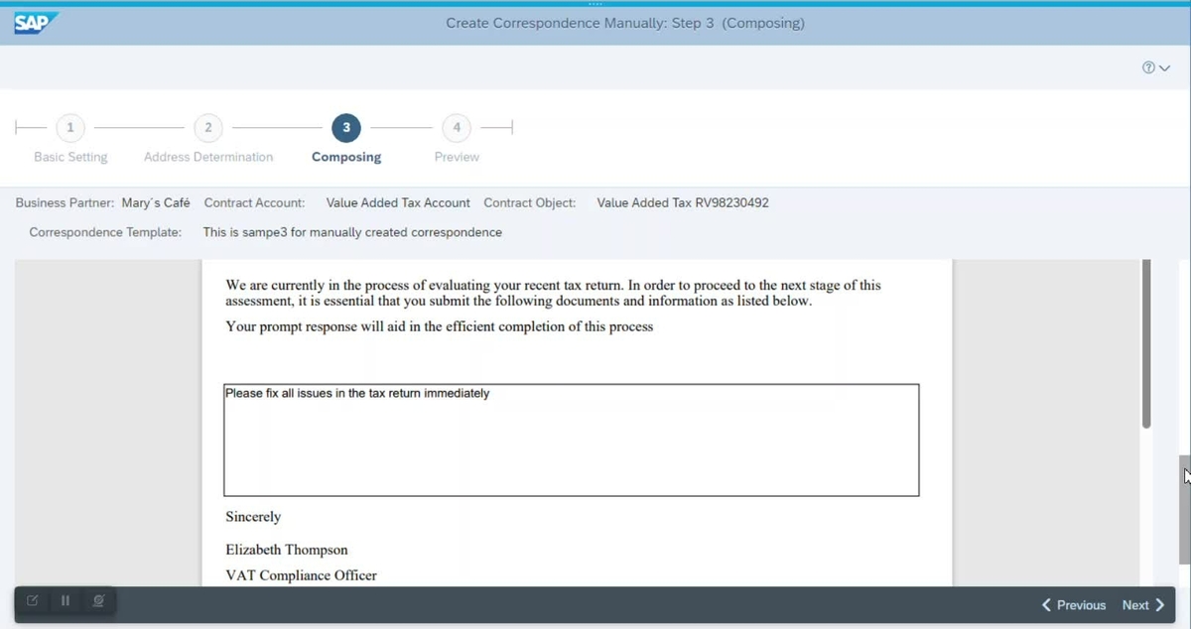This screenshot has width=1191, height=629.
Task: Click step 4 circle for Preview
Action: click(456, 127)
